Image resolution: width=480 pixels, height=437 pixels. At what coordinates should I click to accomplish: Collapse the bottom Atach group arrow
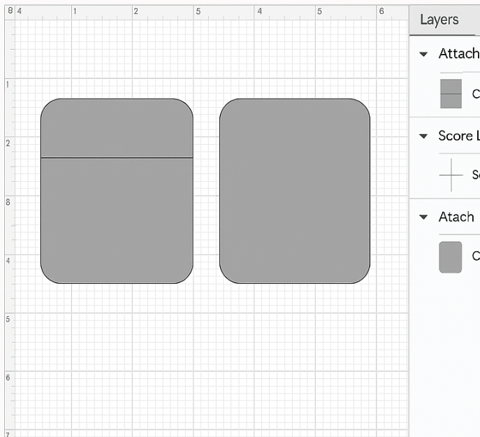423,217
